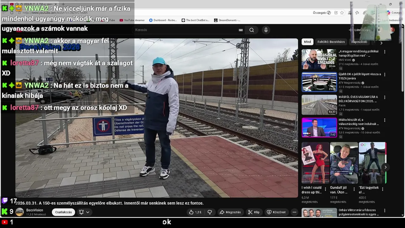Open the YouTube streamer bookmark

click(132, 20)
